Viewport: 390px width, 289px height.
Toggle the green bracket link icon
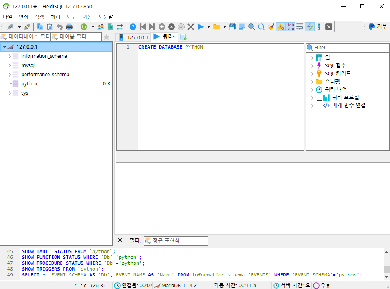coord(309,26)
